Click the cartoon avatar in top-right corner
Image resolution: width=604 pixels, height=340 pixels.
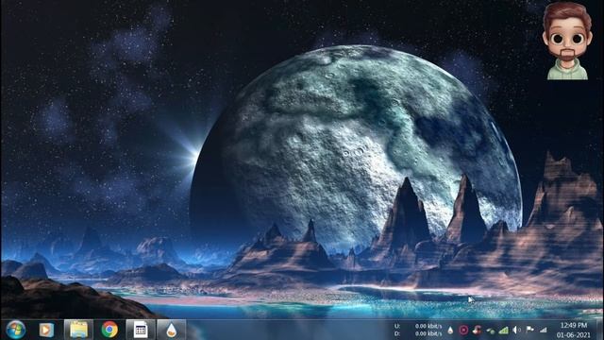click(567, 41)
